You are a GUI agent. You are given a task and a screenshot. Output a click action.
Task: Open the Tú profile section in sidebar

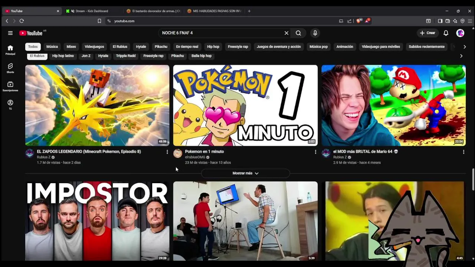[x=10, y=105]
